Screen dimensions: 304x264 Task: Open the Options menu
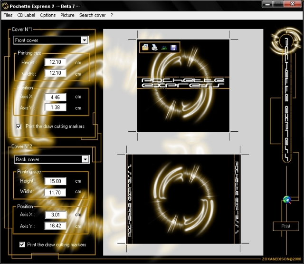(47, 15)
